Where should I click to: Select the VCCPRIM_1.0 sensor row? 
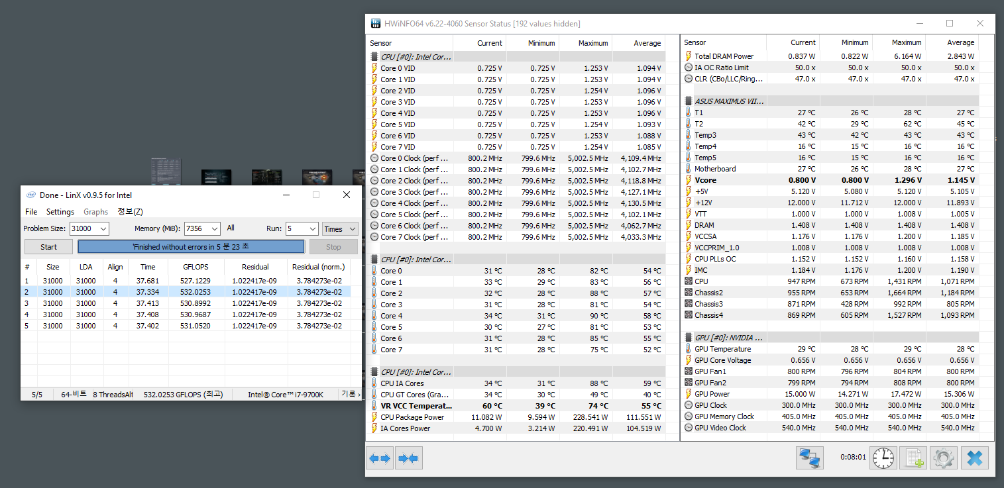[x=830, y=248]
